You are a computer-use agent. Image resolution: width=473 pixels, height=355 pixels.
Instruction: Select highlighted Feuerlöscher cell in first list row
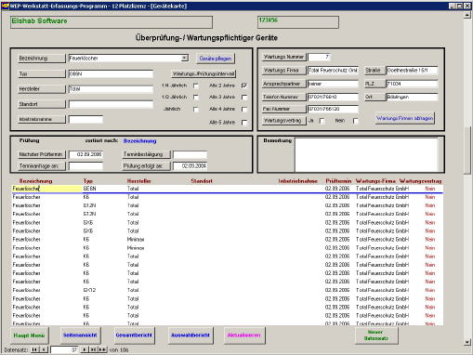[47, 189]
